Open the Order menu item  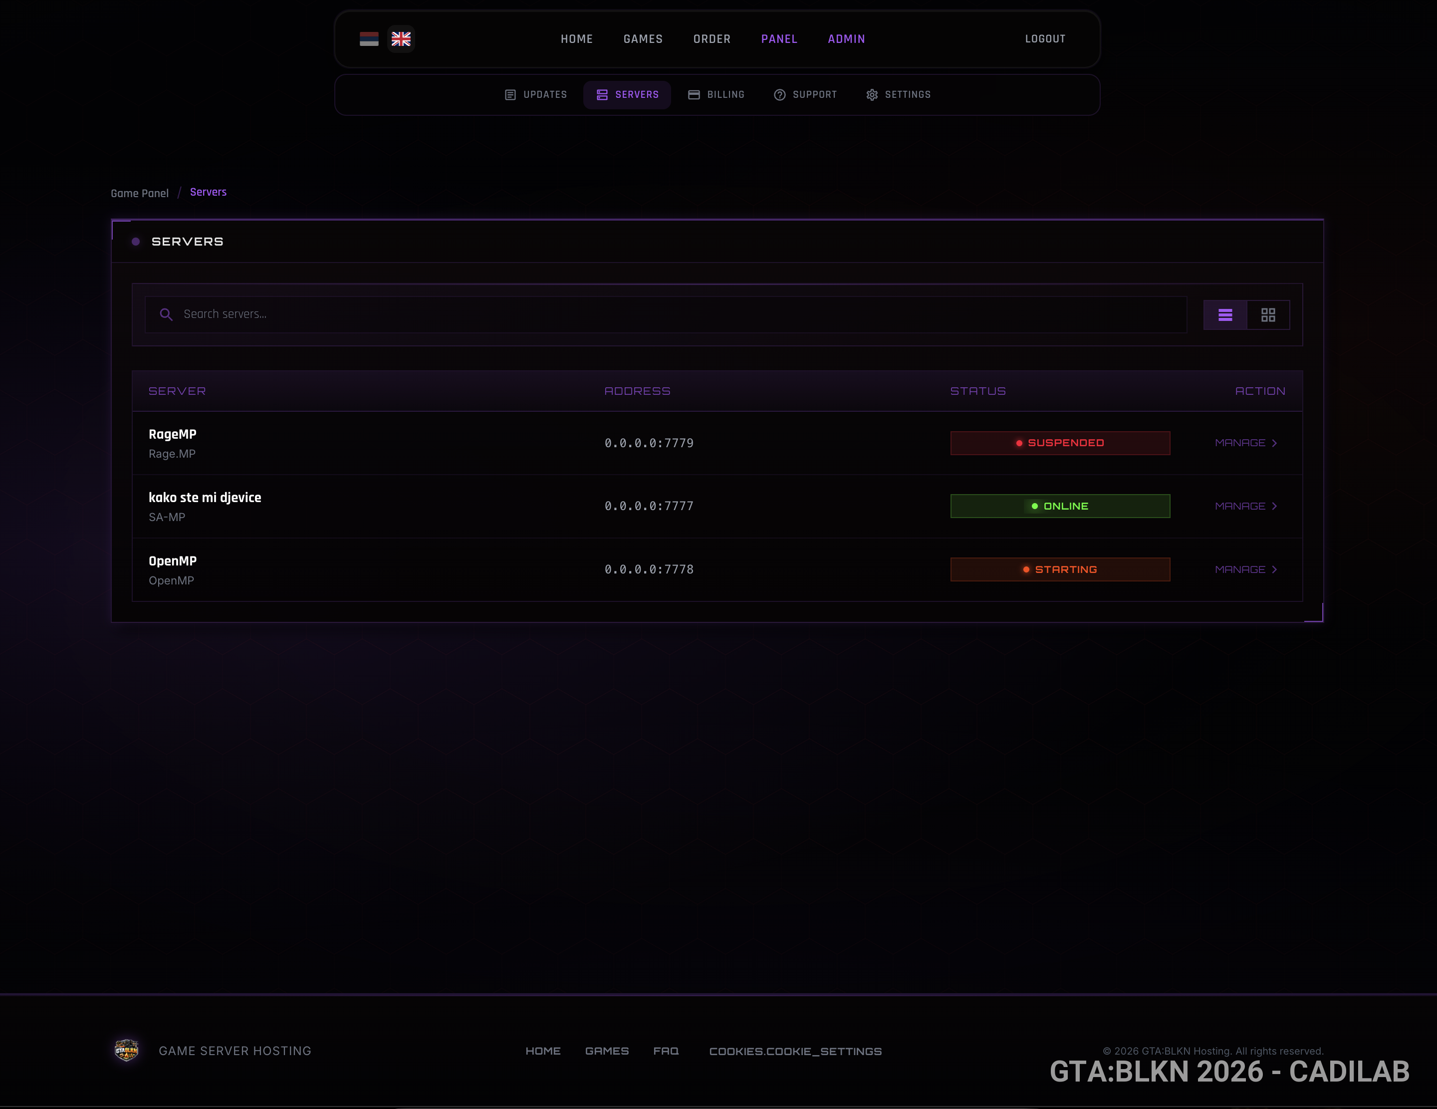pyautogui.click(x=712, y=39)
